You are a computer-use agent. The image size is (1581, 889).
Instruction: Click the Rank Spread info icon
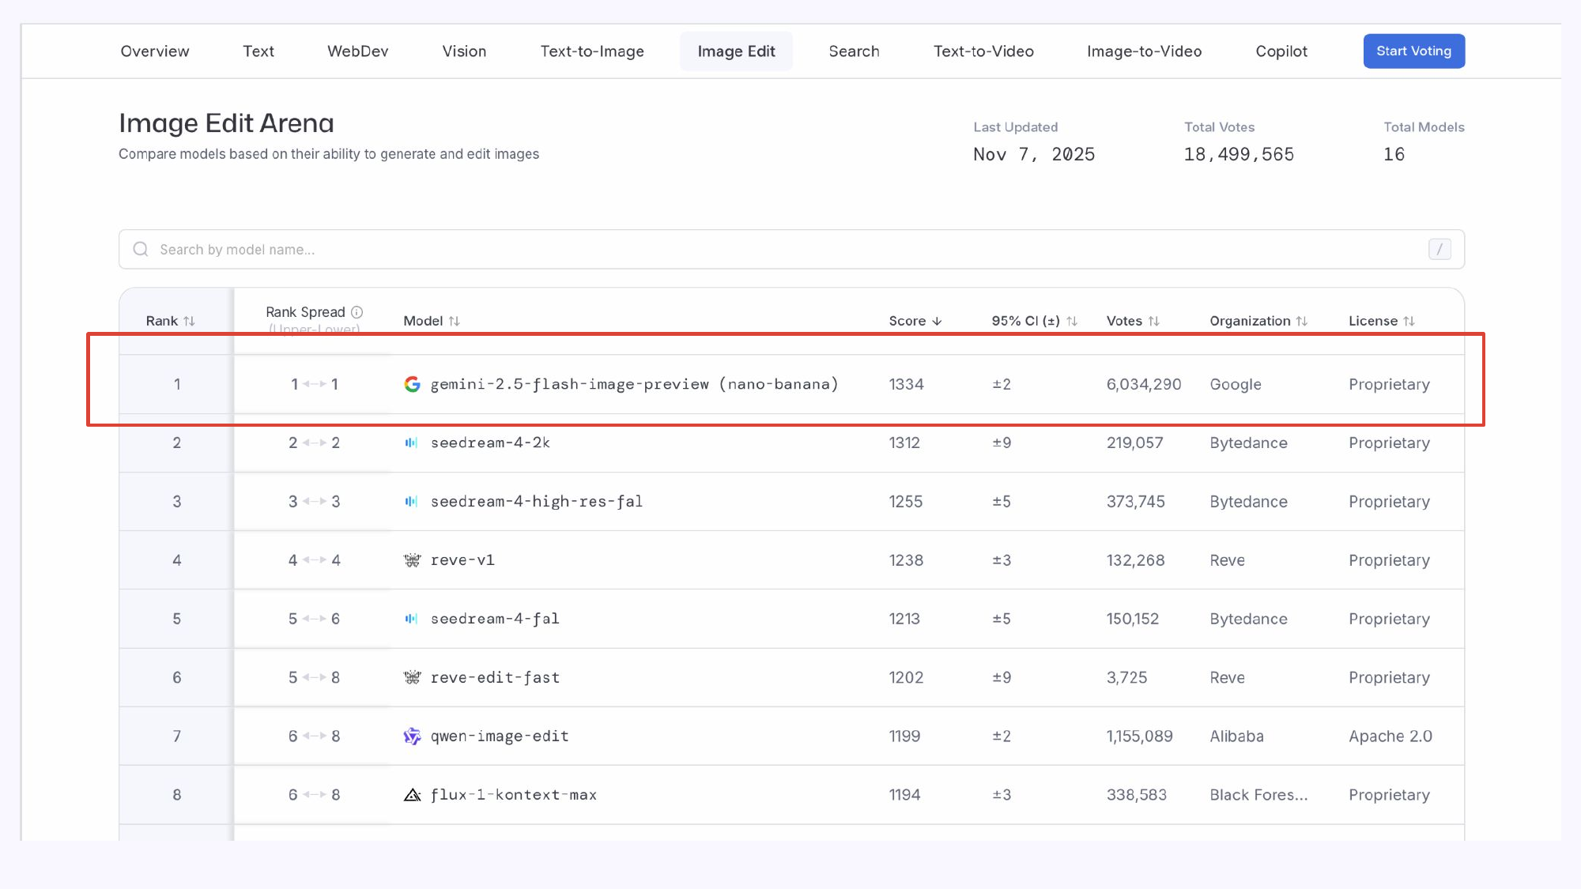[x=357, y=312]
